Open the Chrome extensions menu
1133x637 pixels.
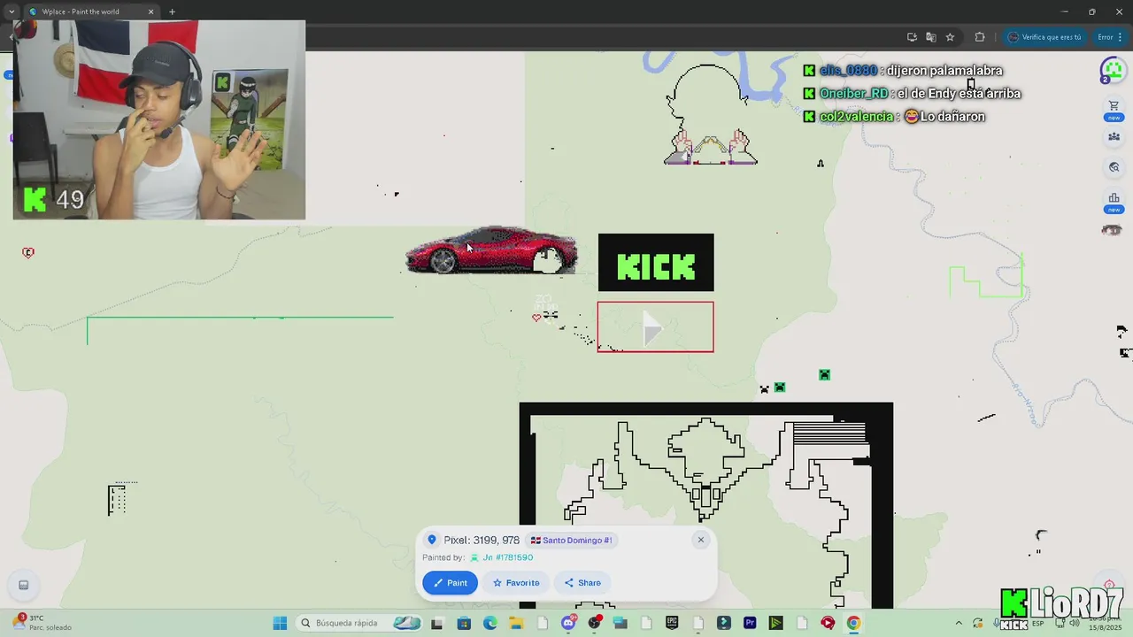coord(980,37)
